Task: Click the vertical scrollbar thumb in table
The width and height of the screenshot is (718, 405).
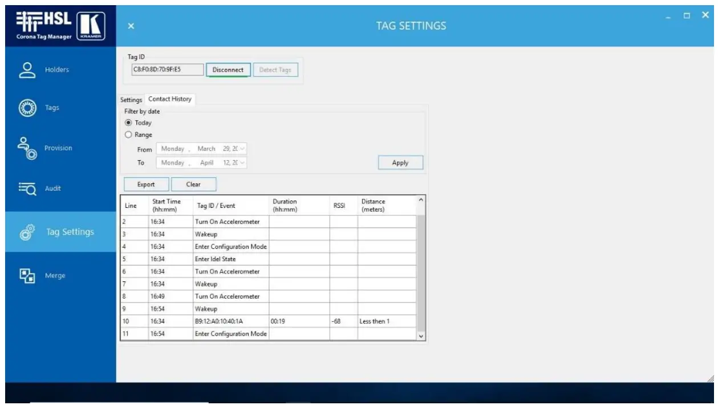Action: pyautogui.click(x=421, y=273)
